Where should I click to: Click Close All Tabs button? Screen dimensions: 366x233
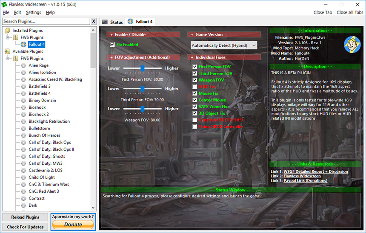tap(350, 13)
